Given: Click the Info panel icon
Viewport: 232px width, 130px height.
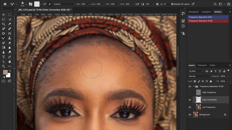Looking at the screenshot, I should pyautogui.click(x=183, y=26).
